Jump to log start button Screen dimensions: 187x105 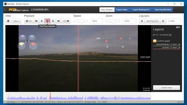click(36, 21)
